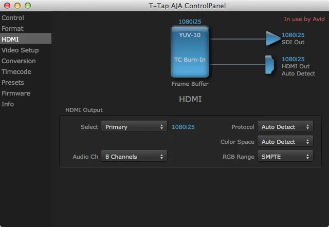Open the Color Space dropdown
The width and height of the screenshot is (329, 227).
click(x=285, y=141)
